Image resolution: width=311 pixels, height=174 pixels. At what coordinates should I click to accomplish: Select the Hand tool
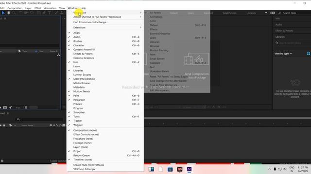9,13
